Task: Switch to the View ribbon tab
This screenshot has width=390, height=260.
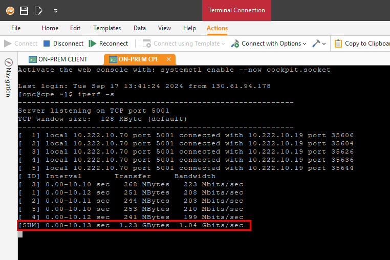Action: [x=164, y=28]
